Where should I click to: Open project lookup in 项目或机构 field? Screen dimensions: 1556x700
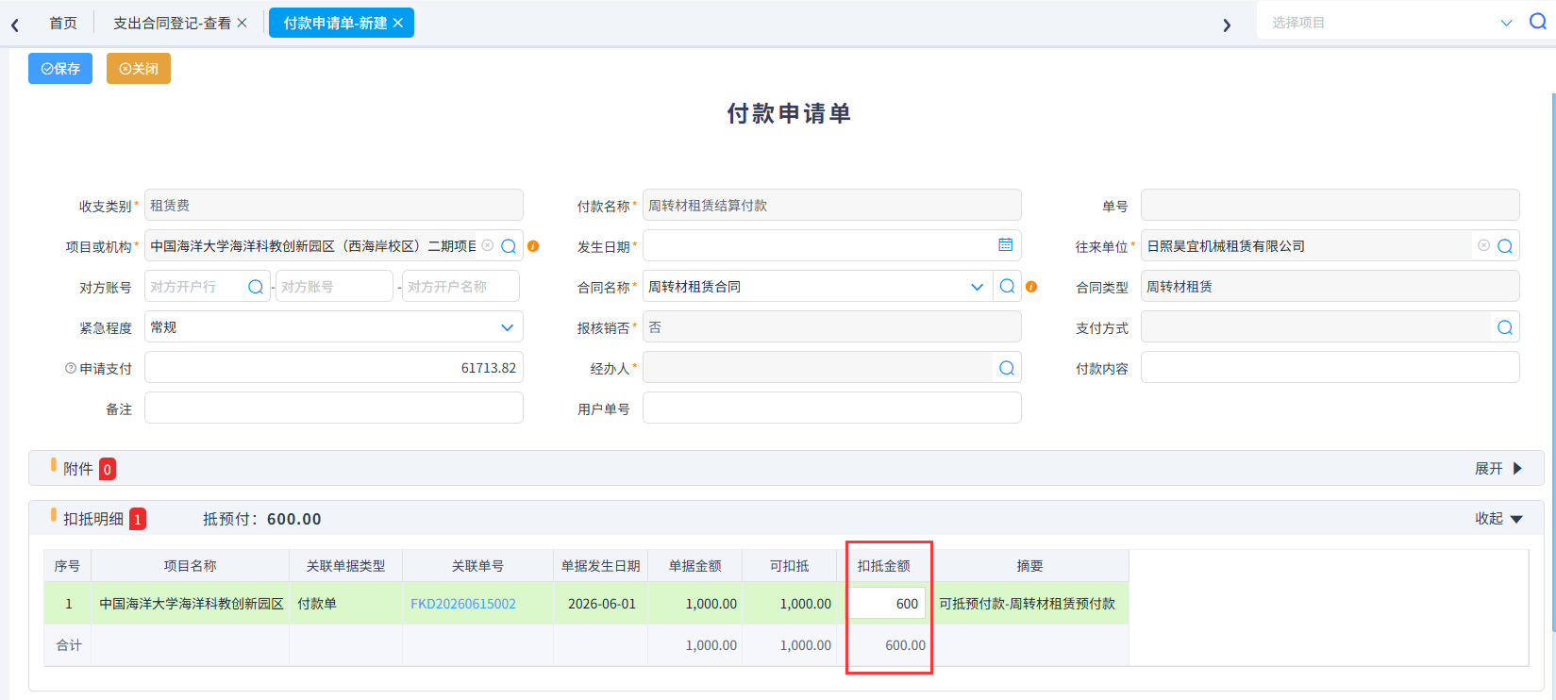click(509, 246)
